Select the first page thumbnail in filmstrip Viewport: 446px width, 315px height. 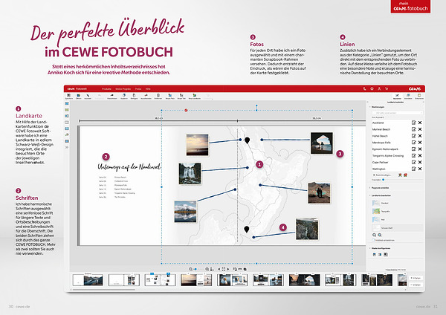88,280
